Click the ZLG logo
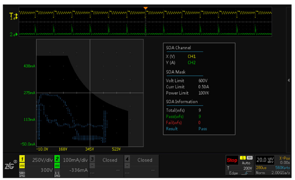Viewport: 295px width, 180px height. pos(10,165)
